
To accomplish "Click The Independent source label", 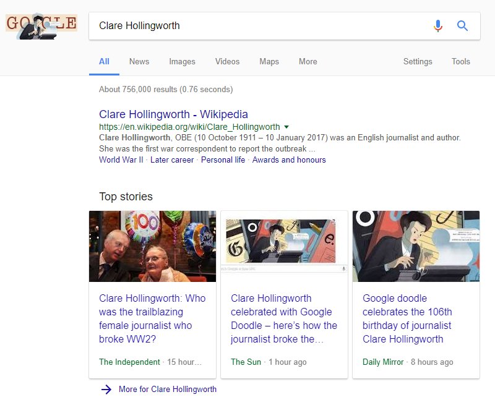I will click(129, 362).
